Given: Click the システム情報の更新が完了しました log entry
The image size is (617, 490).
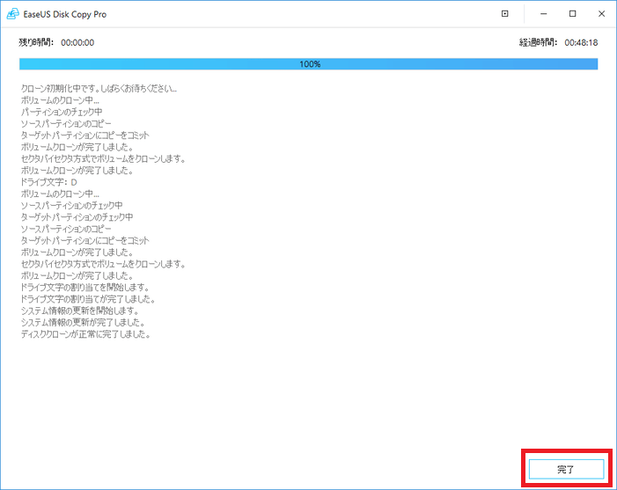Looking at the screenshot, I should 80,322.
